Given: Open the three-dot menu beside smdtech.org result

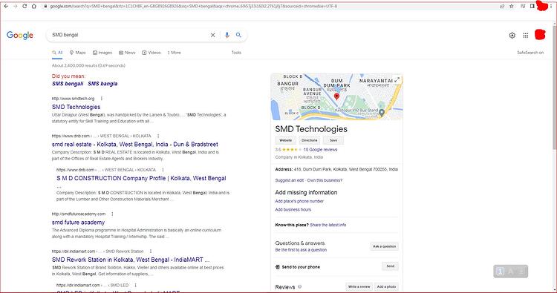Looking at the screenshot, I should pyautogui.click(x=102, y=99).
